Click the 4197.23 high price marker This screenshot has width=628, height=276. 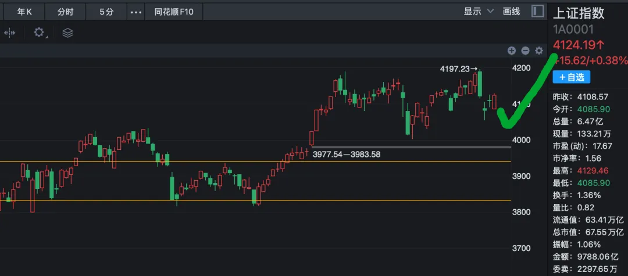454,69
